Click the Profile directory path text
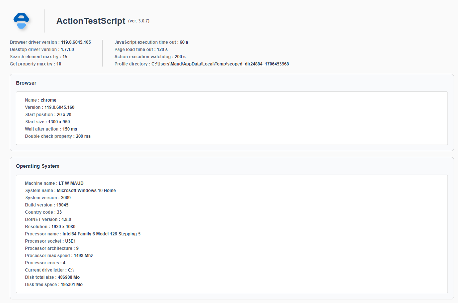 [x=220, y=64]
